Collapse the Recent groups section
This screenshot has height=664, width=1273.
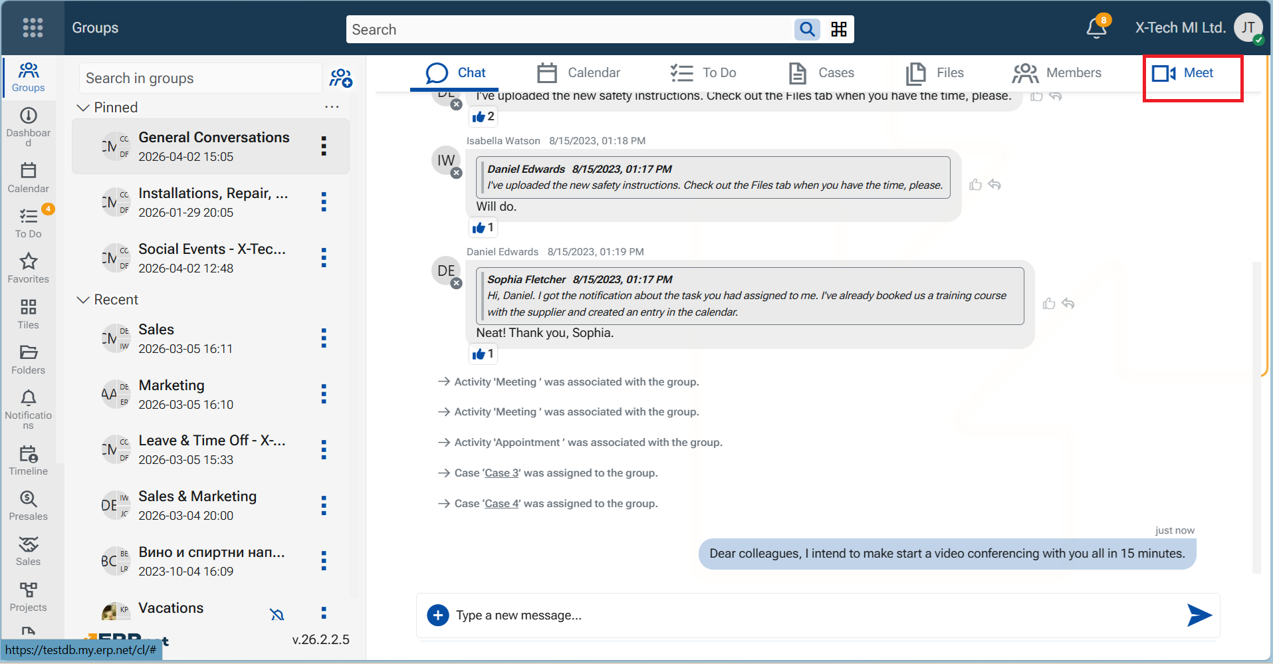pyautogui.click(x=83, y=300)
